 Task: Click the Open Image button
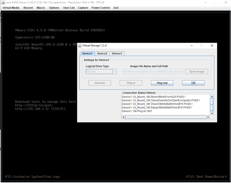[196, 71]
